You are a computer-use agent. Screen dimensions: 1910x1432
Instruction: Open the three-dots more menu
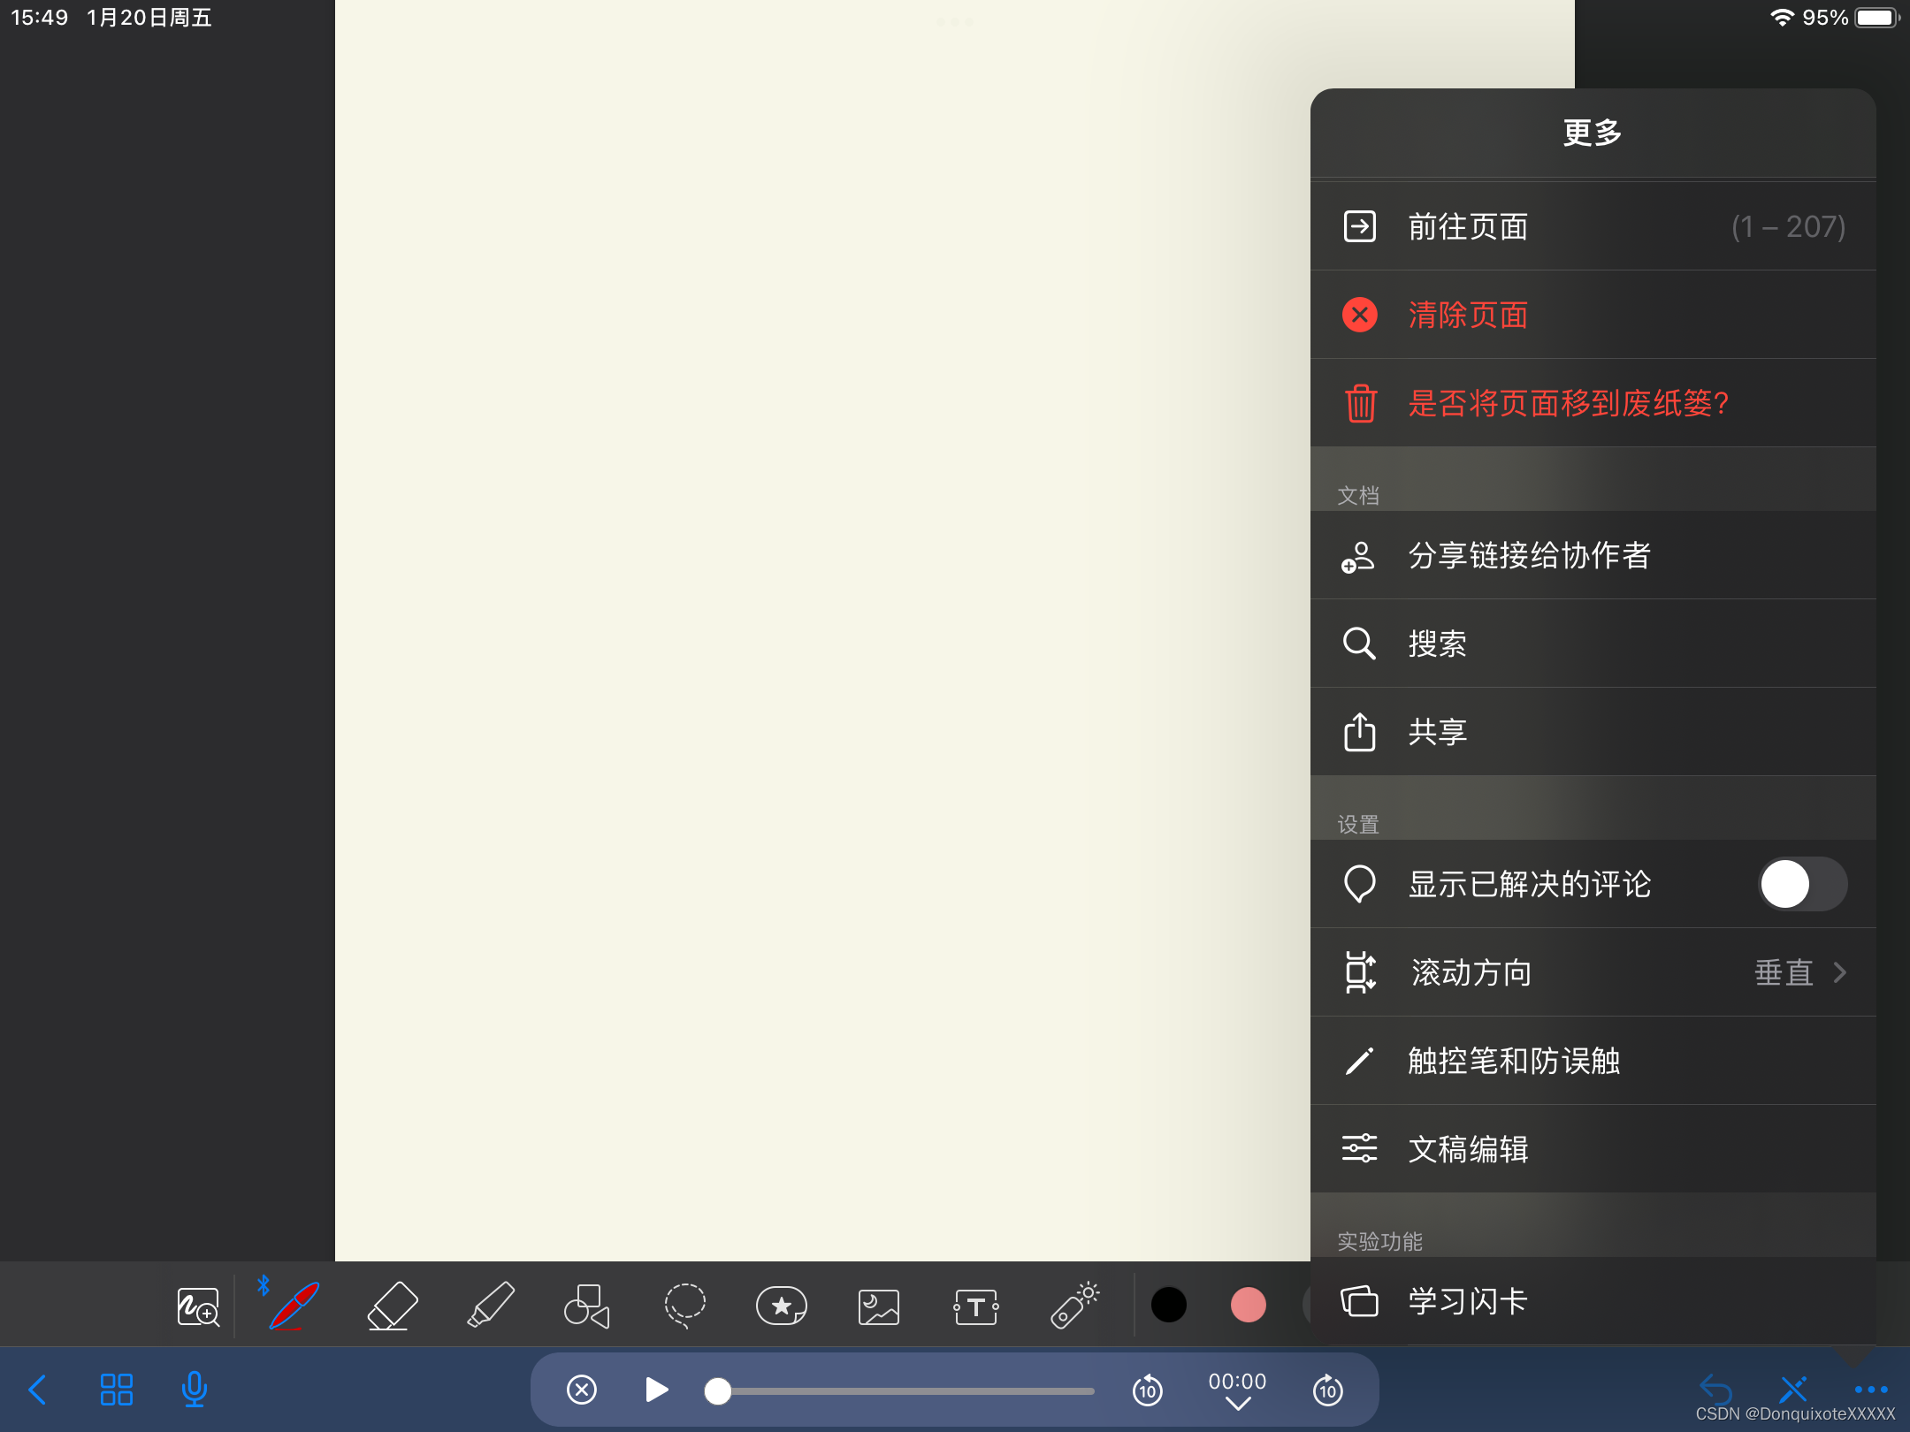(1870, 1390)
